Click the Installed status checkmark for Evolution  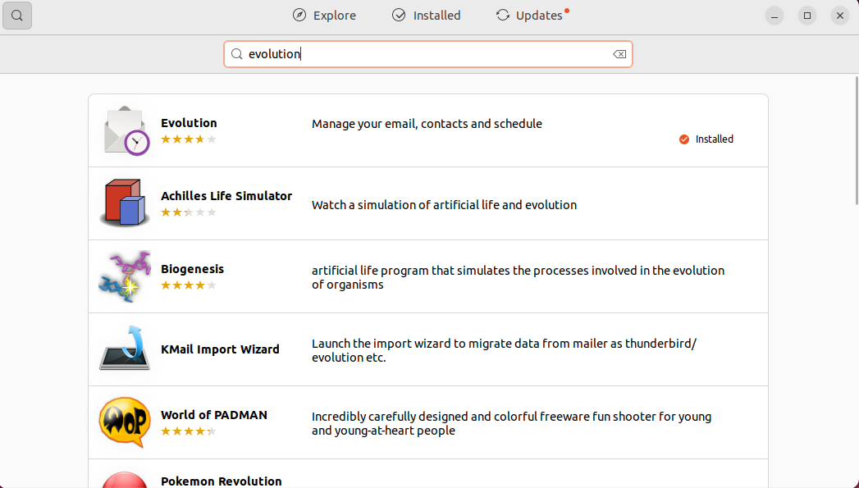(x=683, y=139)
